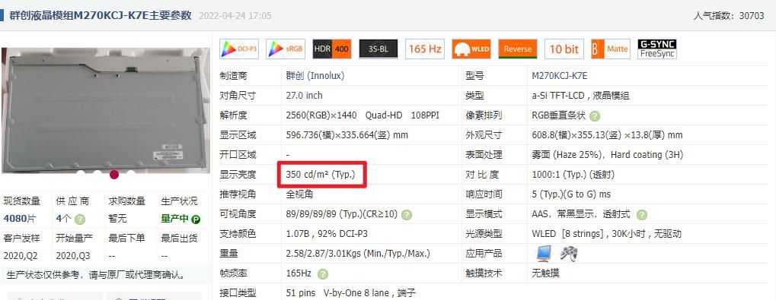Select the second image carousel dot
This screenshot has height=300, width=776.
point(97,174)
